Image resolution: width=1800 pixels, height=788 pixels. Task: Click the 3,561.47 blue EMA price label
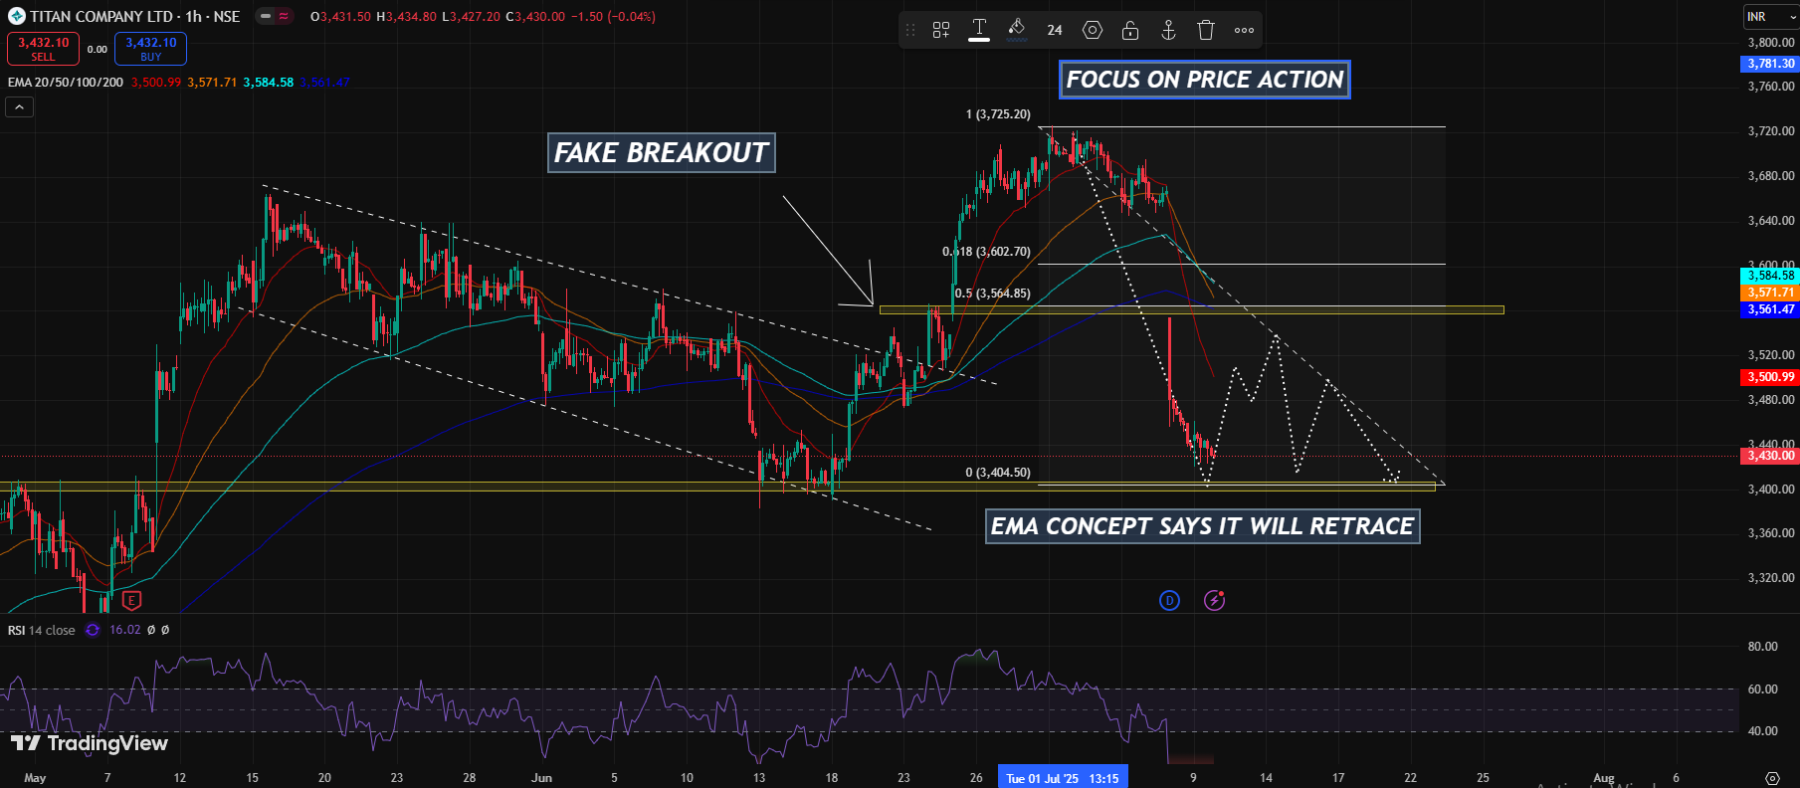click(x=1771, y=309)
